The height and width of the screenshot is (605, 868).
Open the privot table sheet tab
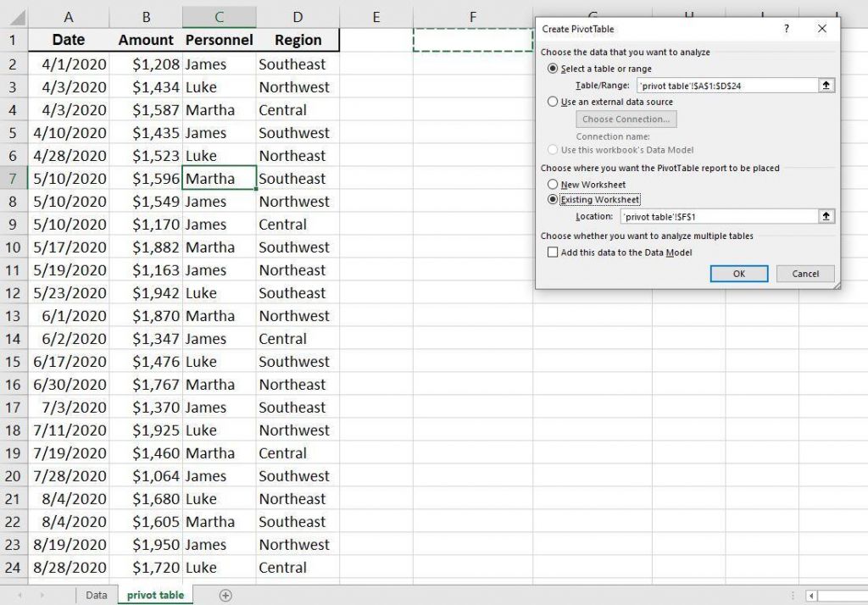click(x=154, y=595)
